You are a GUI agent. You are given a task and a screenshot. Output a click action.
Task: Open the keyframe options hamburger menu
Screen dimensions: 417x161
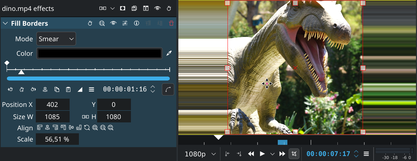(91, 89)
